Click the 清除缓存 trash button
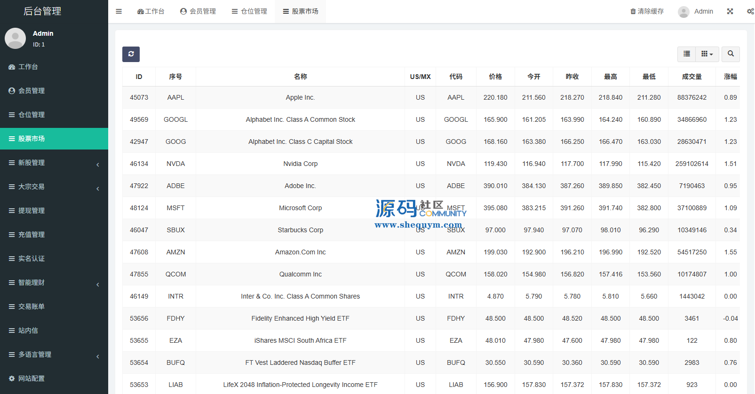Screen dimensions: 755x394 [x=647, y=11]
